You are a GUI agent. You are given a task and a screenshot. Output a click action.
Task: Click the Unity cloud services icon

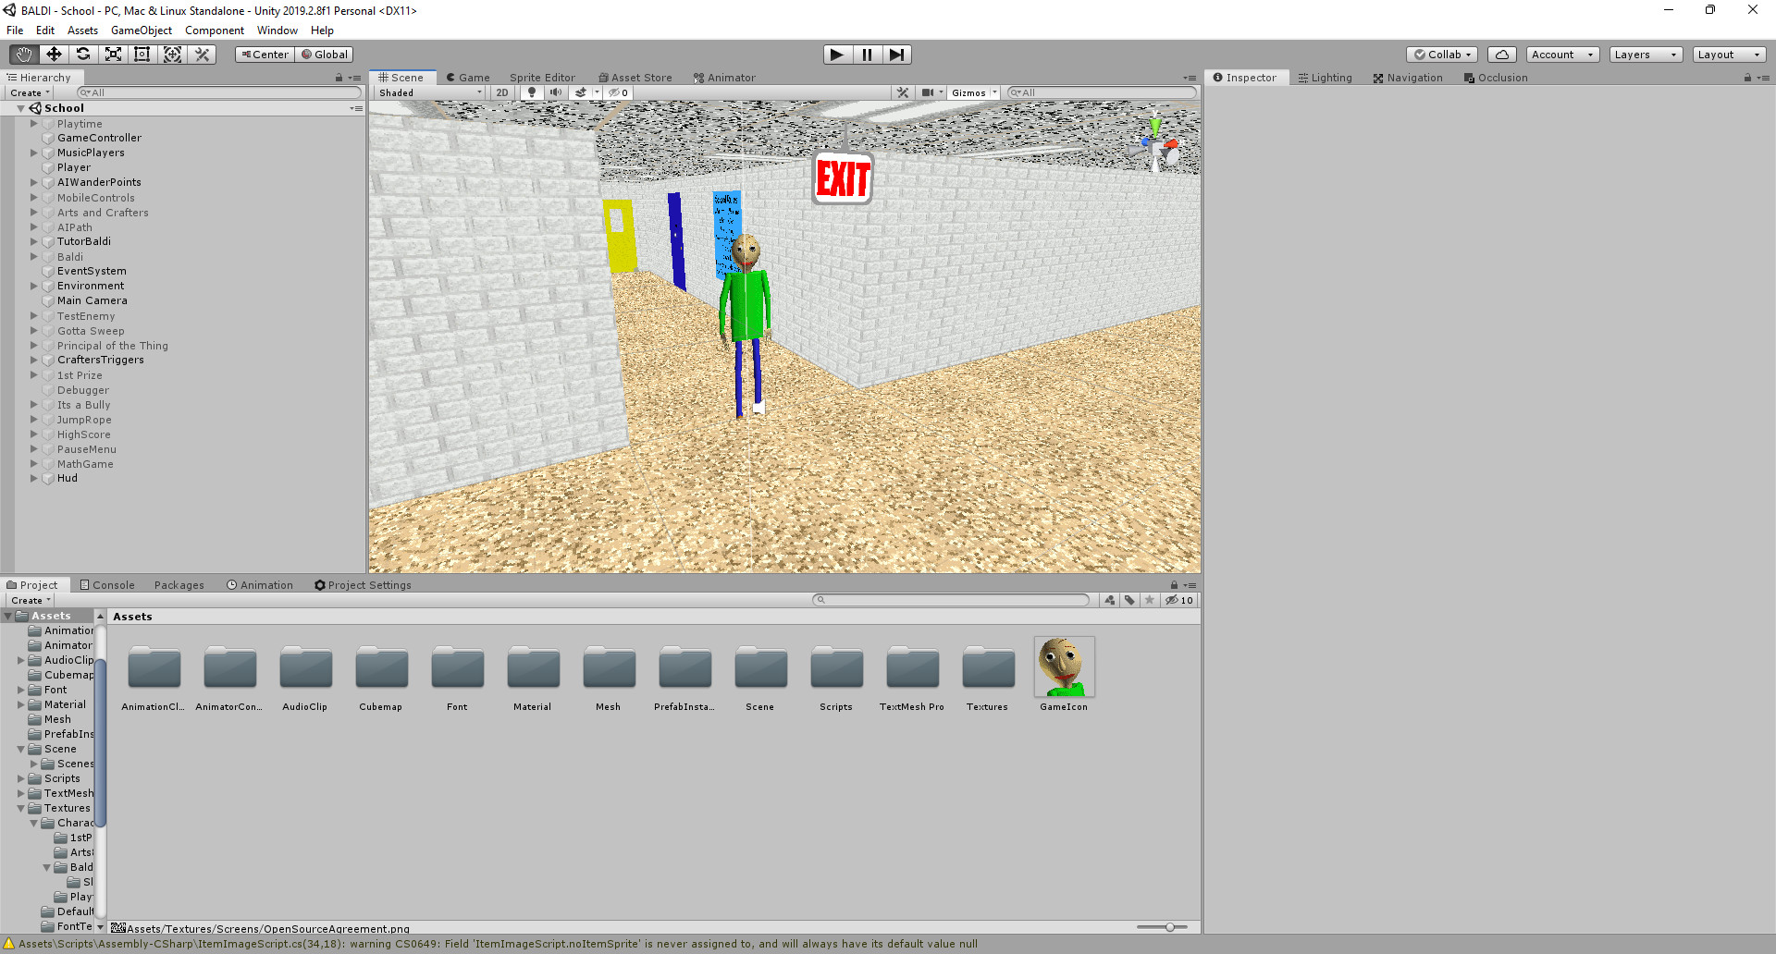(1500, 54)
